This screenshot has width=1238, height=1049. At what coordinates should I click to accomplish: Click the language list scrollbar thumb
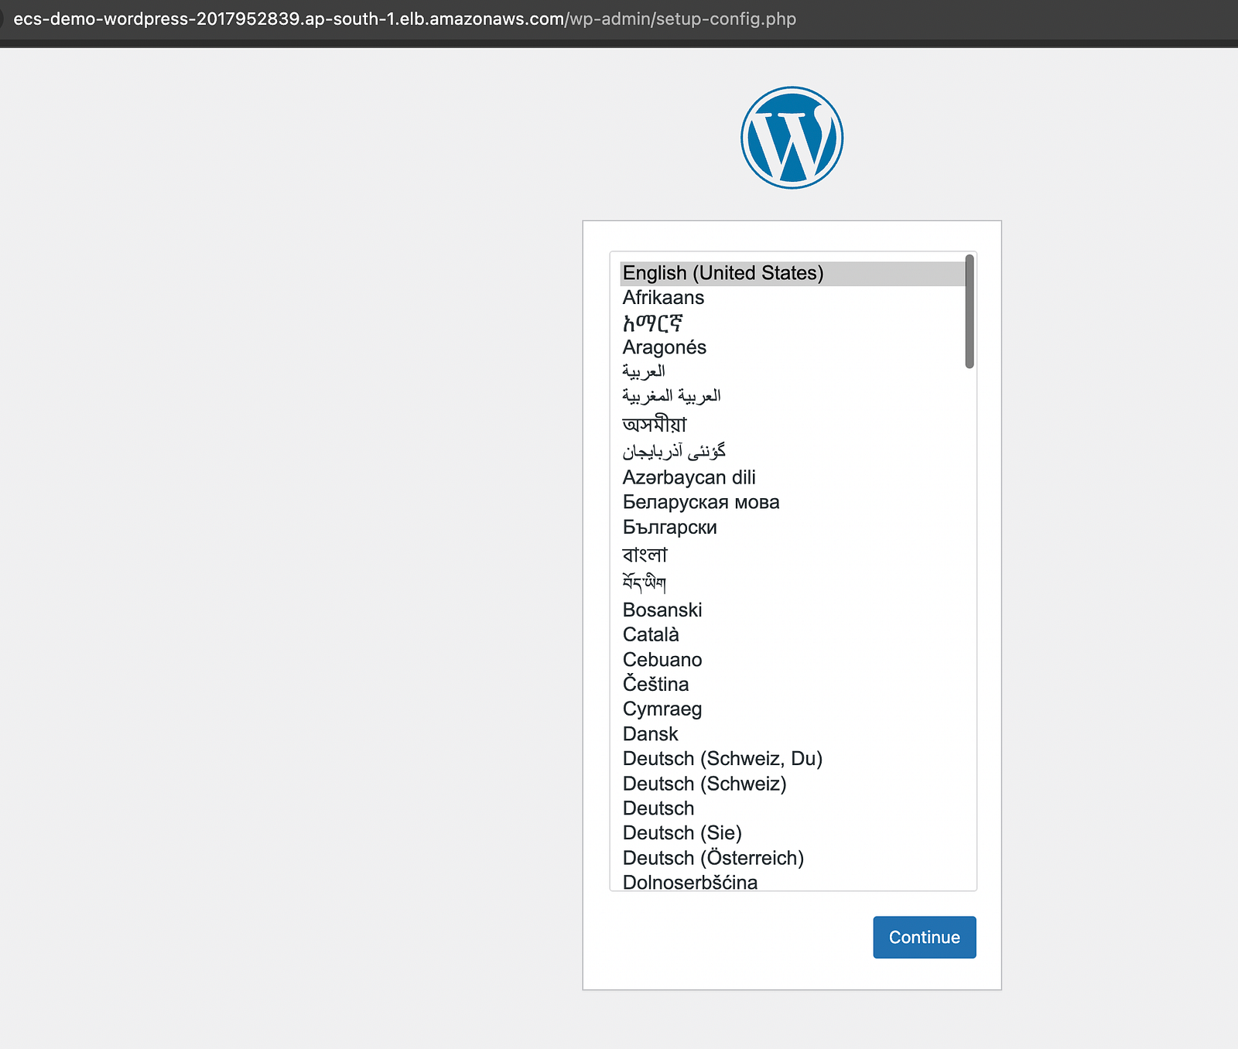tap(970, 312)
